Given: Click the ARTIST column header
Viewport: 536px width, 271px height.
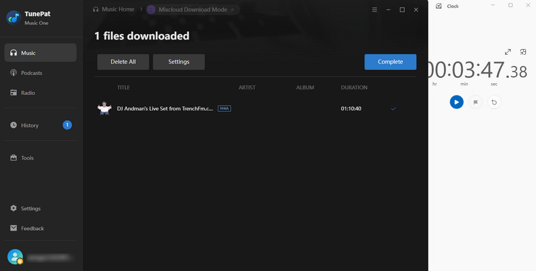Looking at the screenshot, I should click(x=247, y=87).
